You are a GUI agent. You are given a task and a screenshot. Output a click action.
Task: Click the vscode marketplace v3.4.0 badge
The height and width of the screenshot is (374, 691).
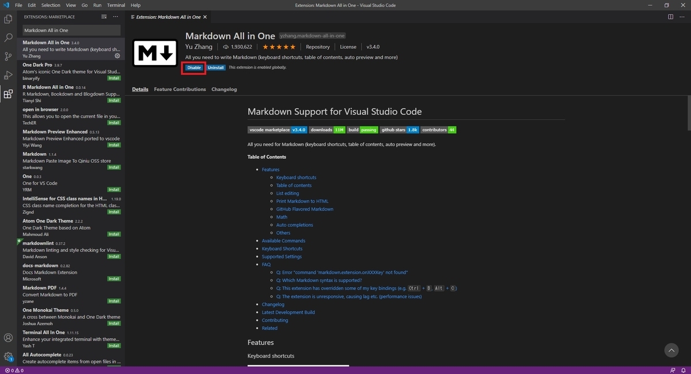(x=278, y=130)
